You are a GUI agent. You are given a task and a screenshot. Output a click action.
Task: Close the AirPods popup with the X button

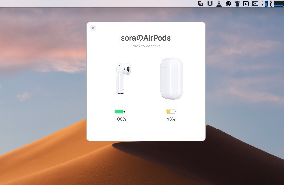[93, 28]
